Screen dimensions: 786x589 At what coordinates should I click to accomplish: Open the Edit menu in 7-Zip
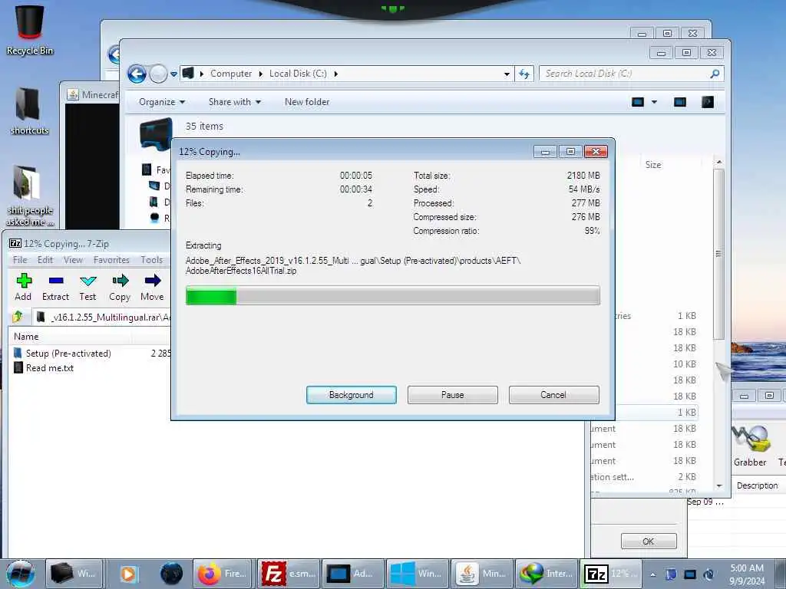pos(45,259)
